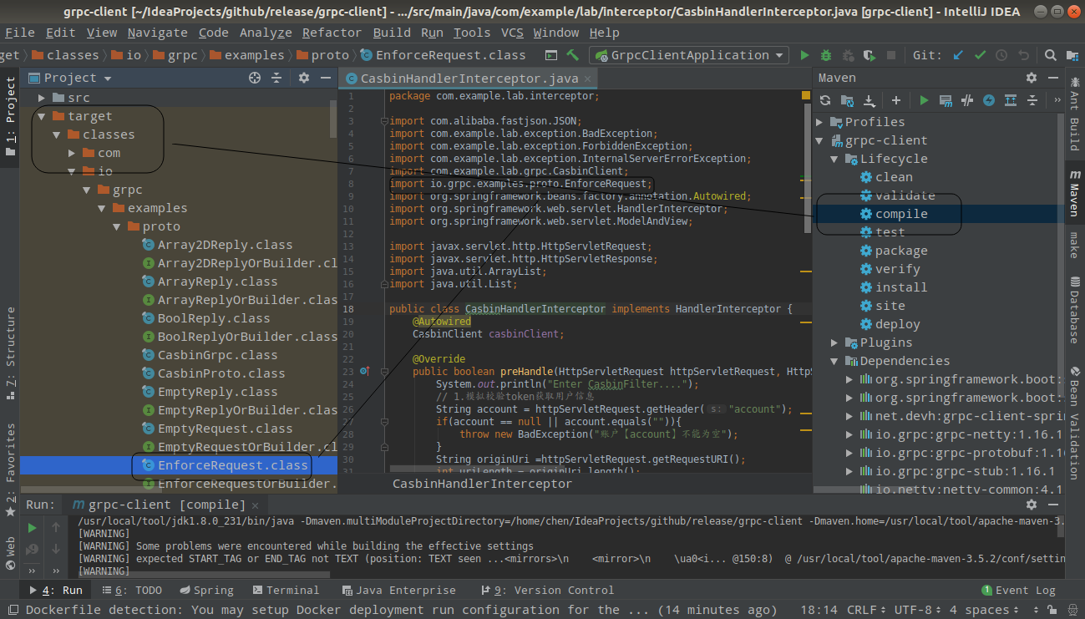This screenshot has height=619, width=1085.
Task: Click Git Update Project arrow icon
Action: (x=958, y=55)
